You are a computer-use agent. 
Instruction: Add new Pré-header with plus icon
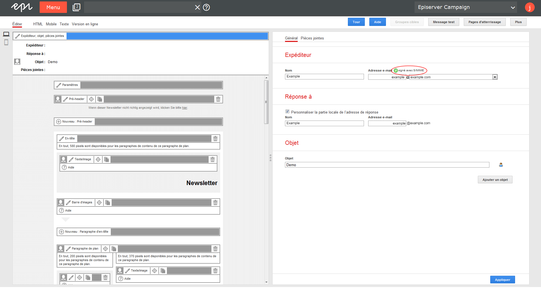tap(59, 122)
